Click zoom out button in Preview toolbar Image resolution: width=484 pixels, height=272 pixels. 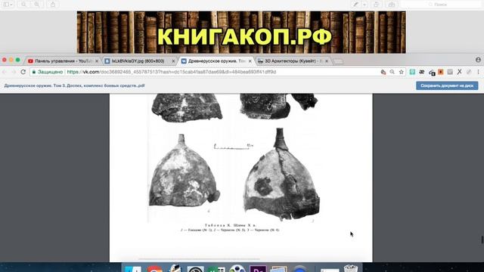click(23, 5)
